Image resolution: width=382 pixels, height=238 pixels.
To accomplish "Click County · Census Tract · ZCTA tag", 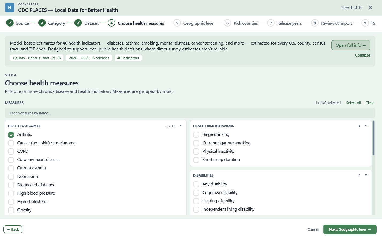I will pyautogui.click(x=37, y=58).
